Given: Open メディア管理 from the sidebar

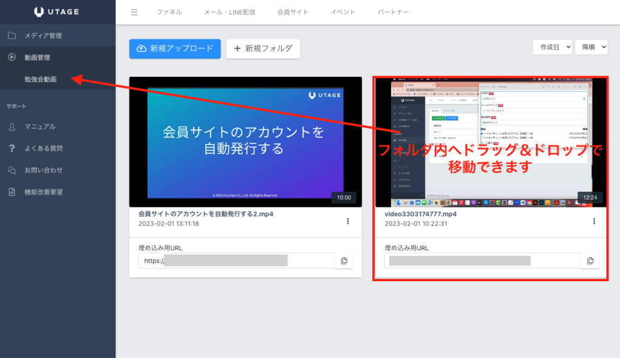Looking at the screenshot, I should pyautogui.click(x=43, y=36).
